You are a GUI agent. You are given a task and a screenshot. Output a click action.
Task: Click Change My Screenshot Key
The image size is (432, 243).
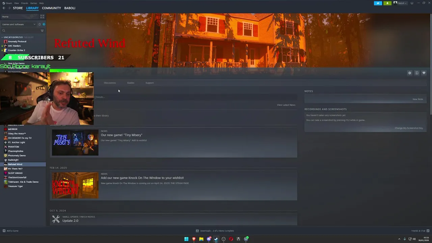tap(409, 128)
